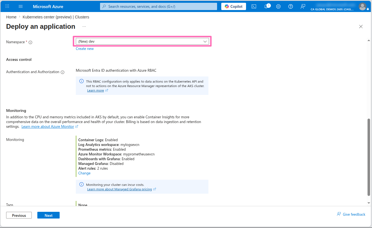Open the portal hamburger menu
The image size is (372, 228).
[21, 6]
